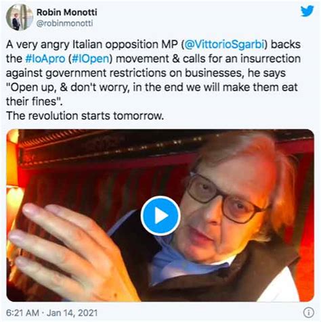Click the Robin Monotti display name
Image resolution: width=321 pixels, height=322 pixels.
point(67,12)
